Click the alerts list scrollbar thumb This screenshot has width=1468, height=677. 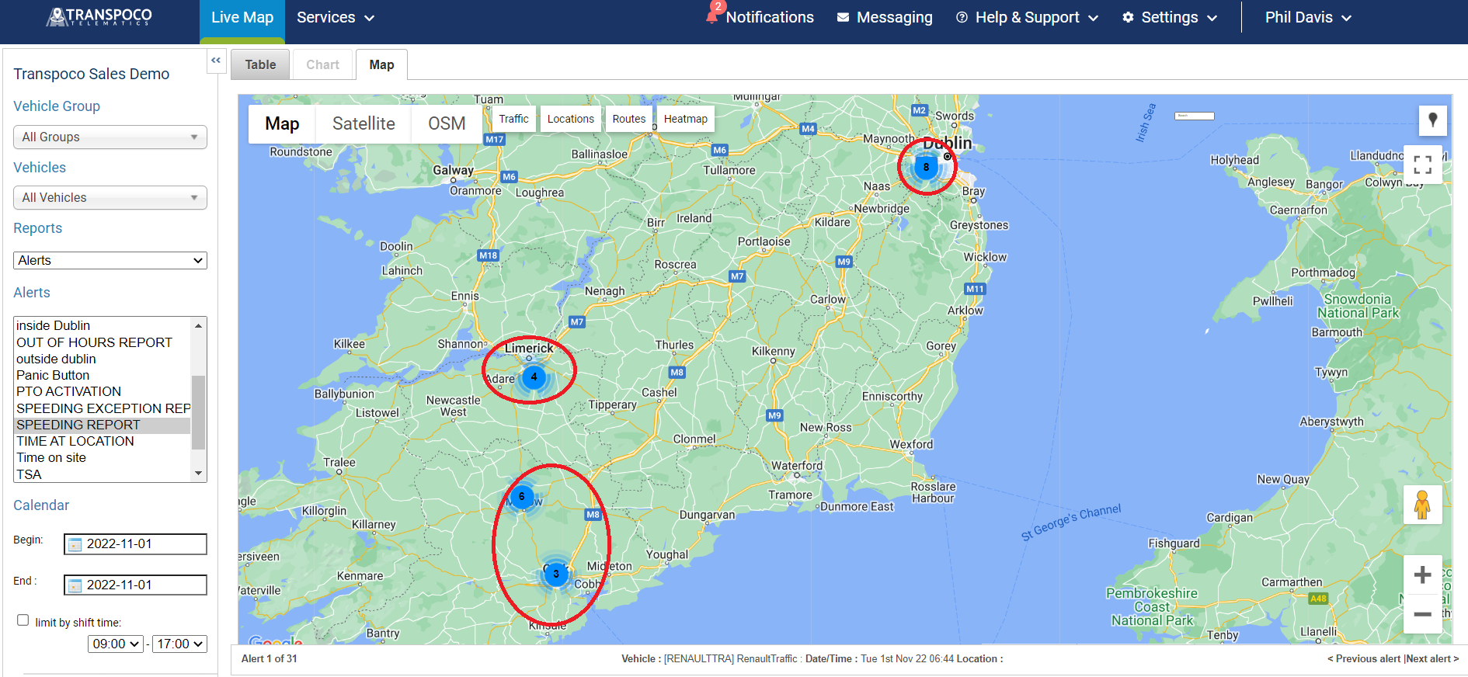click(x=198, y=413)
